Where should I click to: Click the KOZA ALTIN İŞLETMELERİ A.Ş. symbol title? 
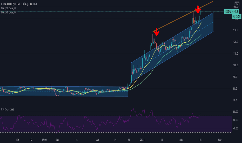click(x=15, y=4)
